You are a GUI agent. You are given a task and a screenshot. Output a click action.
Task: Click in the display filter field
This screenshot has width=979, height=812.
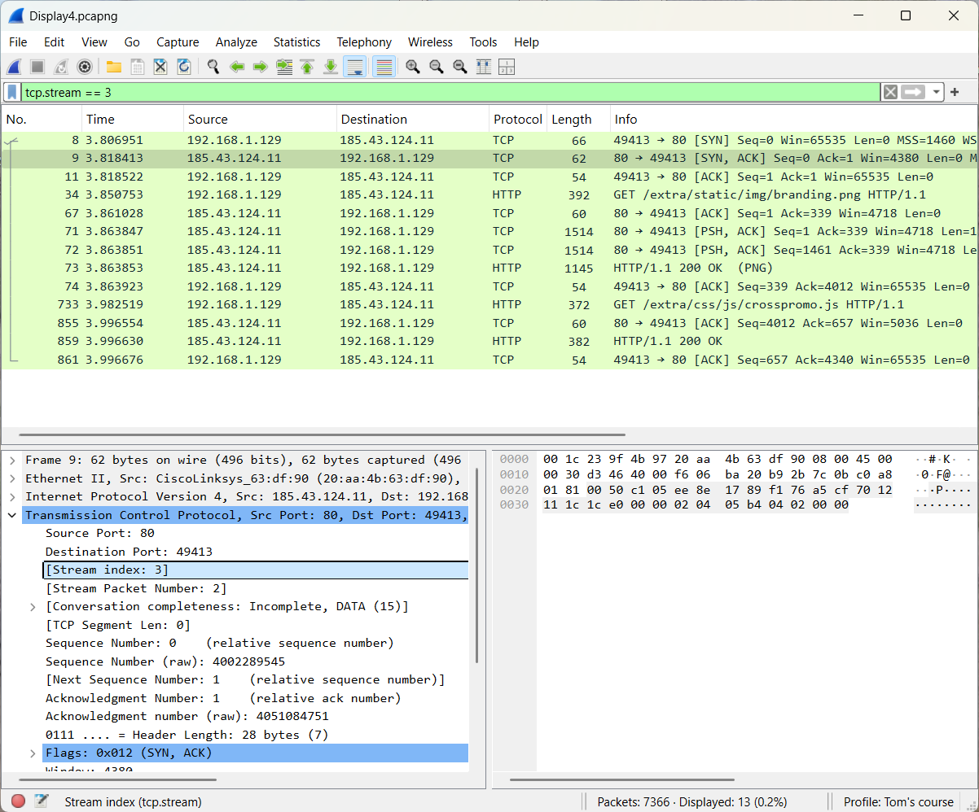pyautogui.click(x=450, y=92)
